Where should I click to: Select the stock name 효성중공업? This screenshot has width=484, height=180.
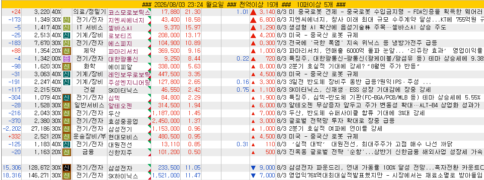click(x=123, y=121)
